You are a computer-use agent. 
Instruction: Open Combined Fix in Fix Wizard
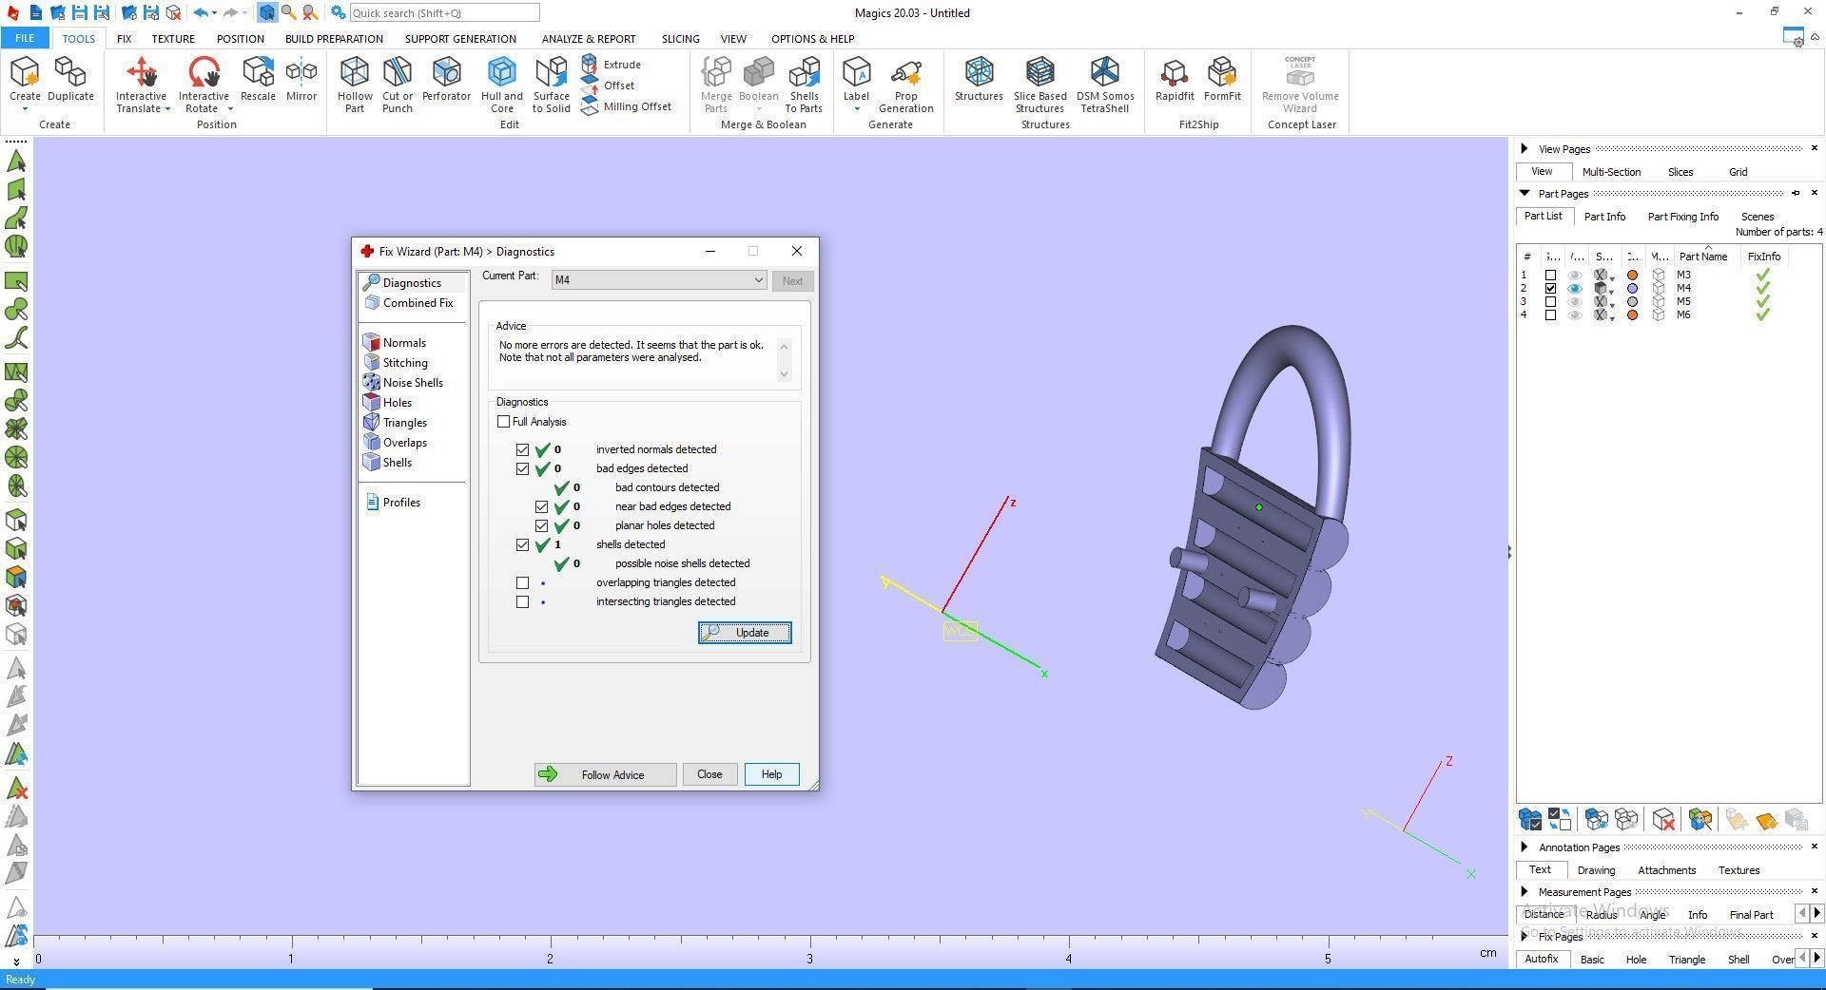(409, 303)
